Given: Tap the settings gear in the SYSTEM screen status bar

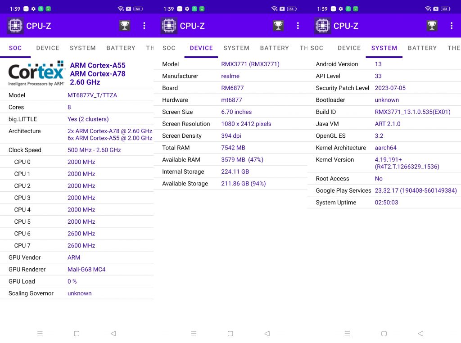Looking at the screenshot, I should point(341,9).
